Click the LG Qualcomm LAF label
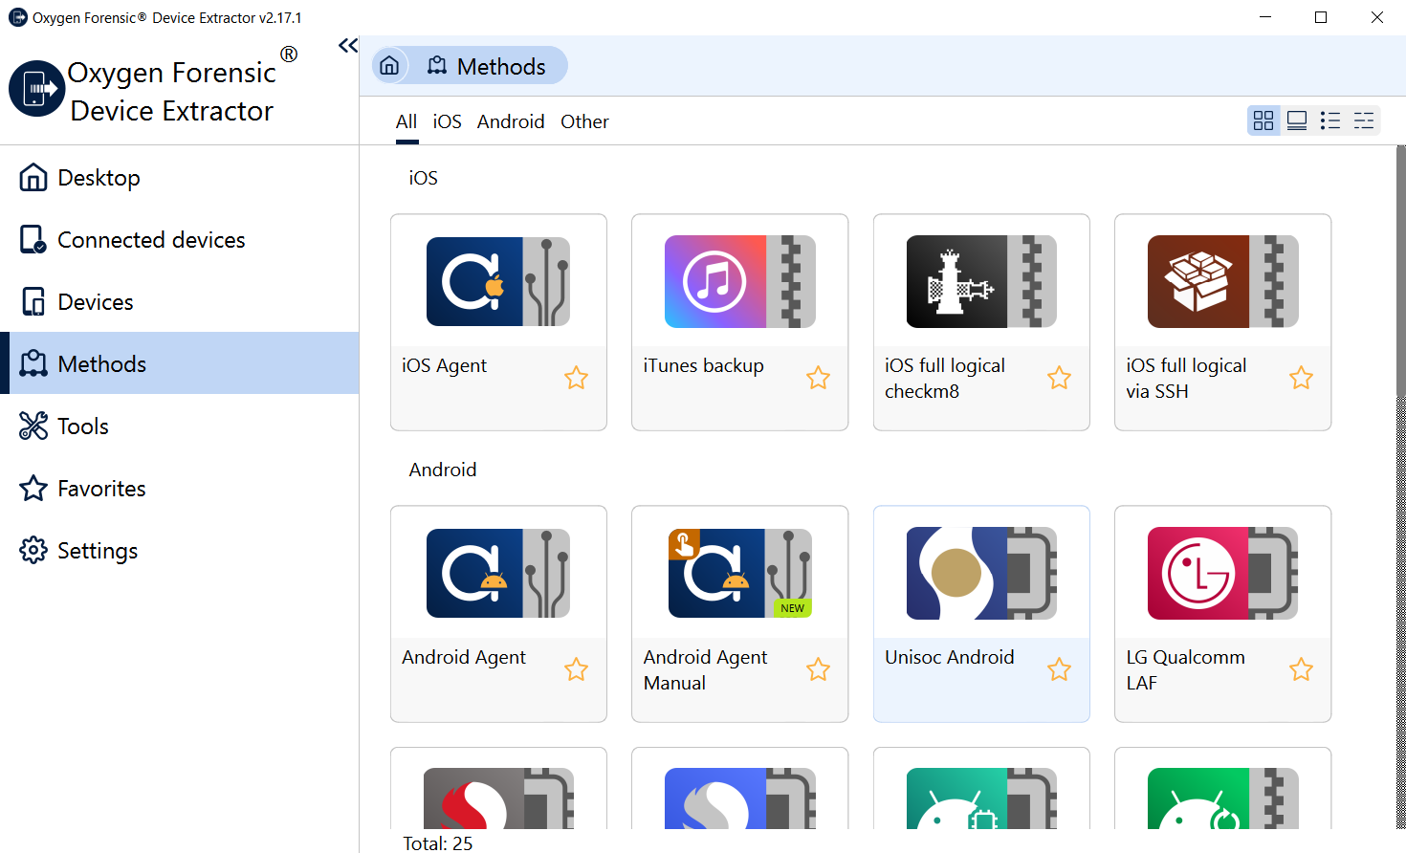The width and height of the screenshot is (1406, 853). (x=1185, y=669)
